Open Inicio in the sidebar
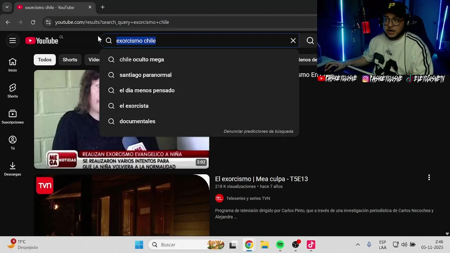 [x=13, y=65]
